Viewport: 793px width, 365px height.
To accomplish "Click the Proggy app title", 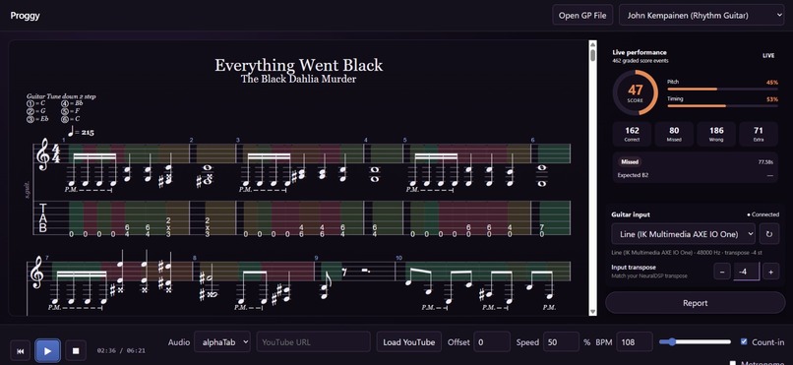I will [x=25, y=15].
